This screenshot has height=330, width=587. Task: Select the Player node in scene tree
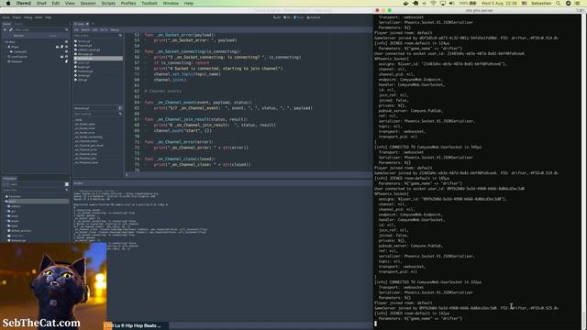15,47
